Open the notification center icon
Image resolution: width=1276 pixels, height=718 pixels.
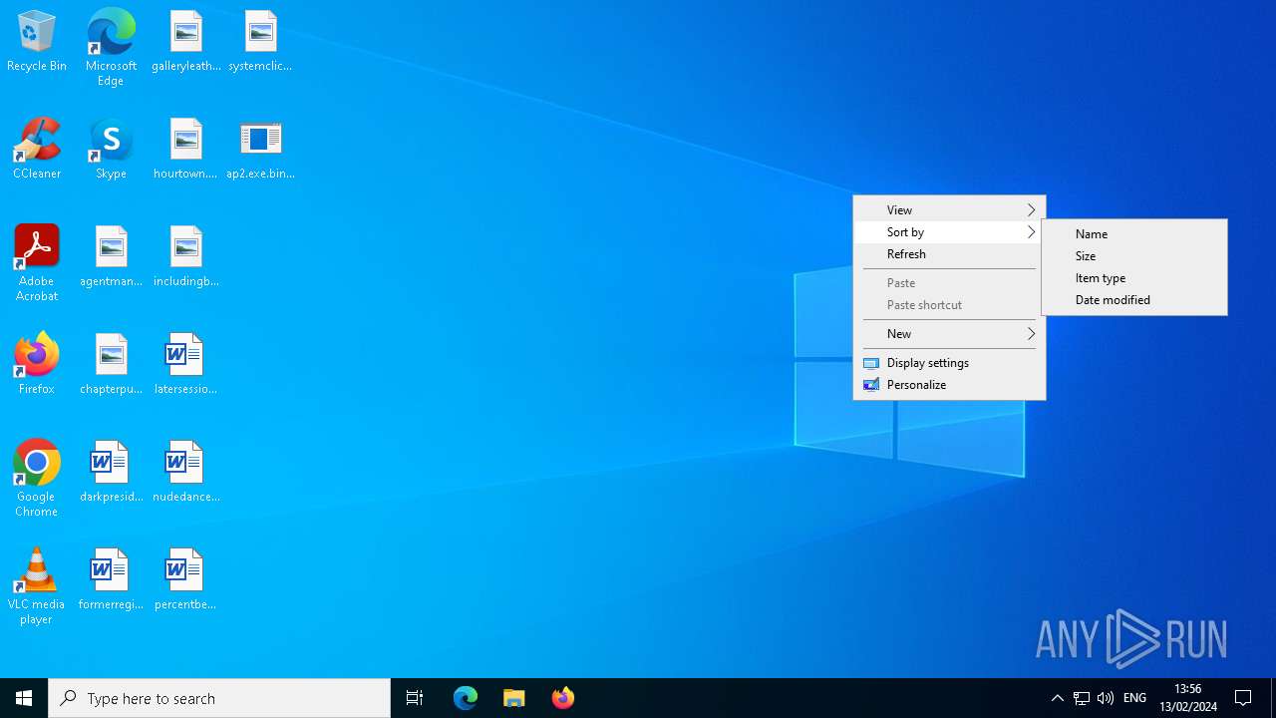point(1243,698)
